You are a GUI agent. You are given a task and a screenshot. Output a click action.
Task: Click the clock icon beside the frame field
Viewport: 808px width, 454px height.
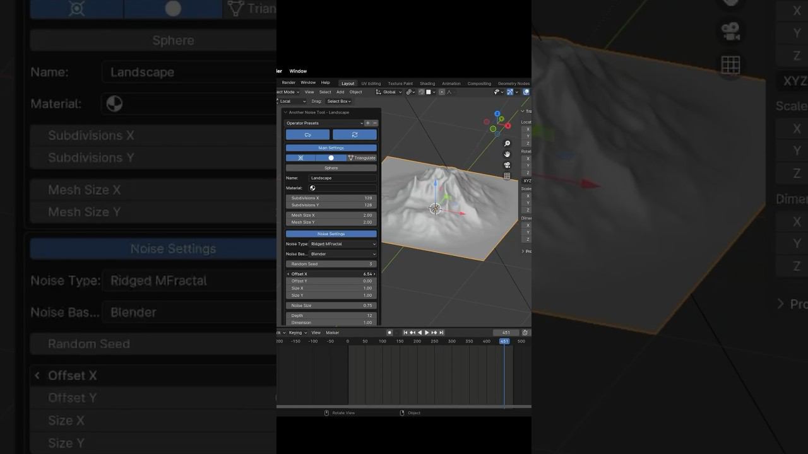(525, 332)
